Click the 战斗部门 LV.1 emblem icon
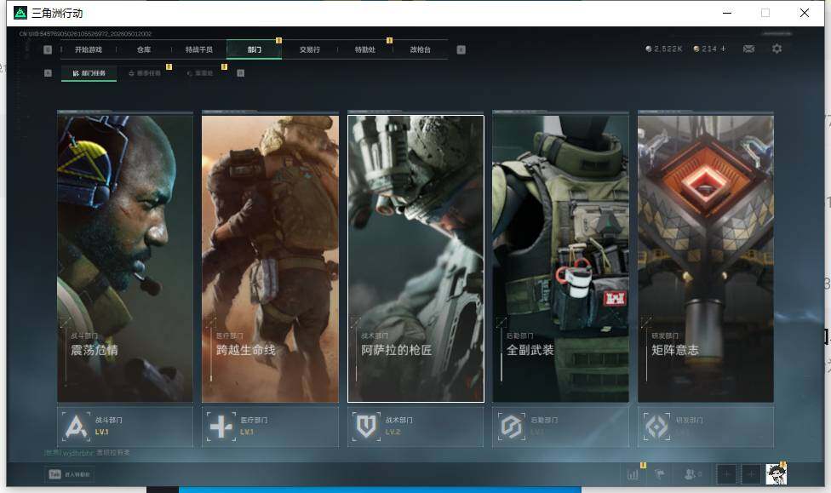Screen dimensions: 831x493 [76, 427]
